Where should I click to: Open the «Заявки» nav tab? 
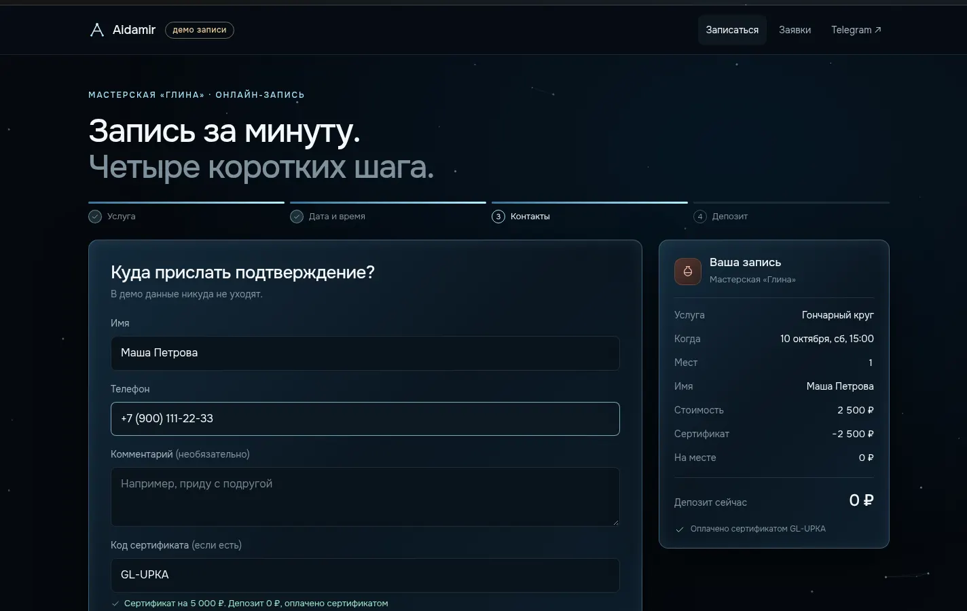795,30
